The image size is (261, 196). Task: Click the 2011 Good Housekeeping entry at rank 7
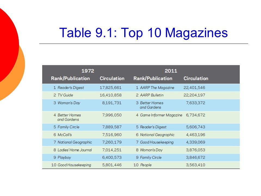pyautogui.click(x=157, y=142)
